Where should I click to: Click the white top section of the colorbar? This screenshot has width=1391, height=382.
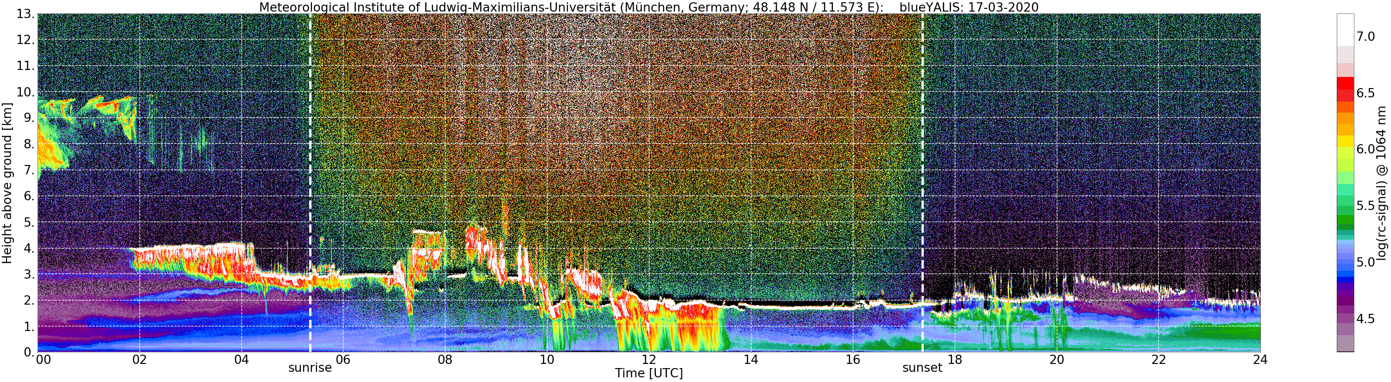tap(1345, 30)
